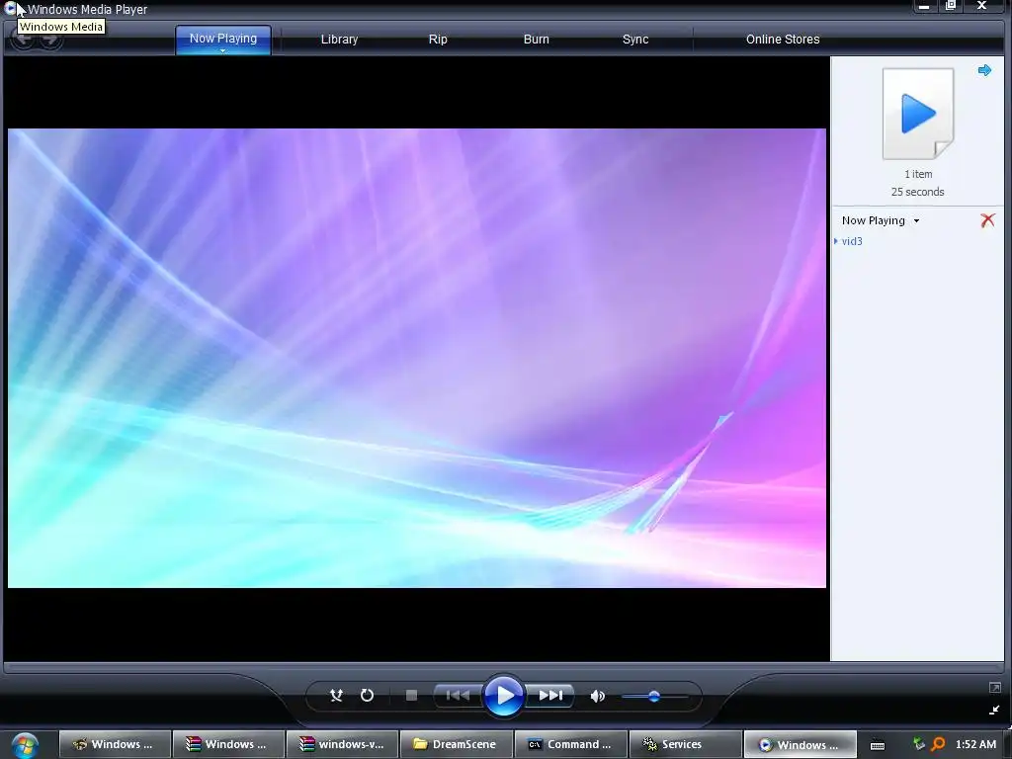Viewport: 1012px width, 759px height.
Task: Switch to full screen view
Action: (994, 688)
